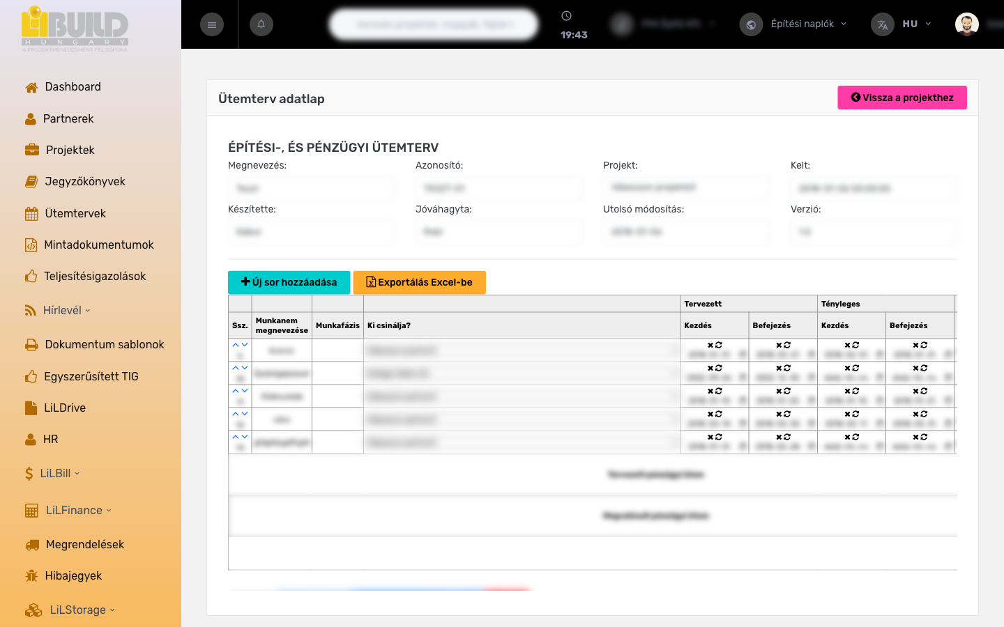This screenshot has width=1004, height=627.
Task: Open the Építési naplók dropdown
Action: [809, 24]
